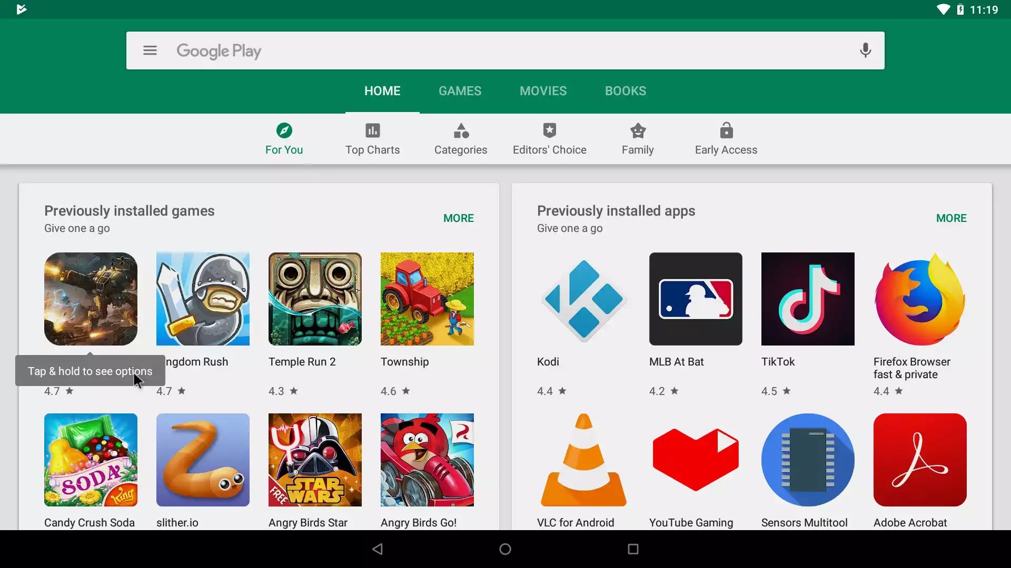The image size is (1011, 568).
Task: Switch to the MOVIES tab
Action: tap(543, 91)
